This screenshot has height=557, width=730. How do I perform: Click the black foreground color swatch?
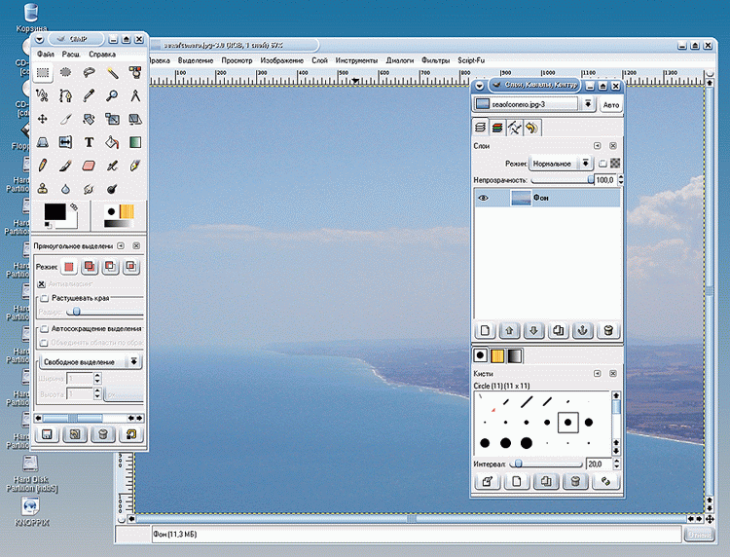pos(53,211)
